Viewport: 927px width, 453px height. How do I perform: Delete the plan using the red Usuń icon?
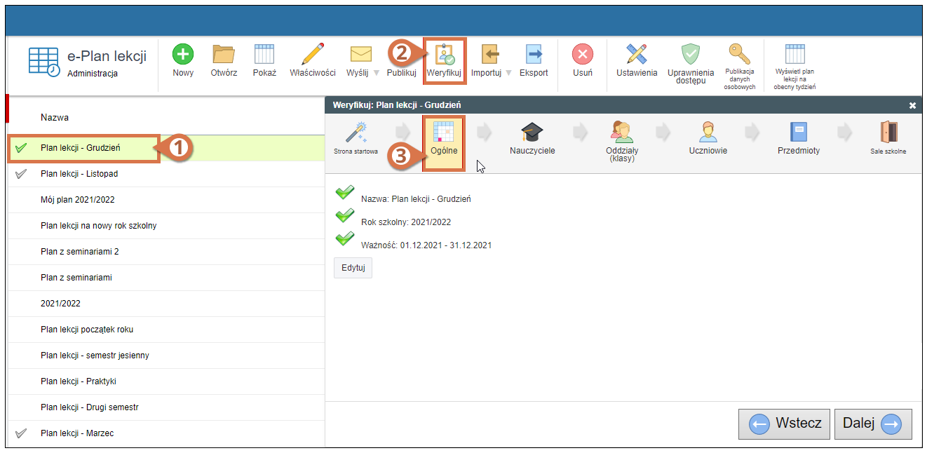point(582,55)
